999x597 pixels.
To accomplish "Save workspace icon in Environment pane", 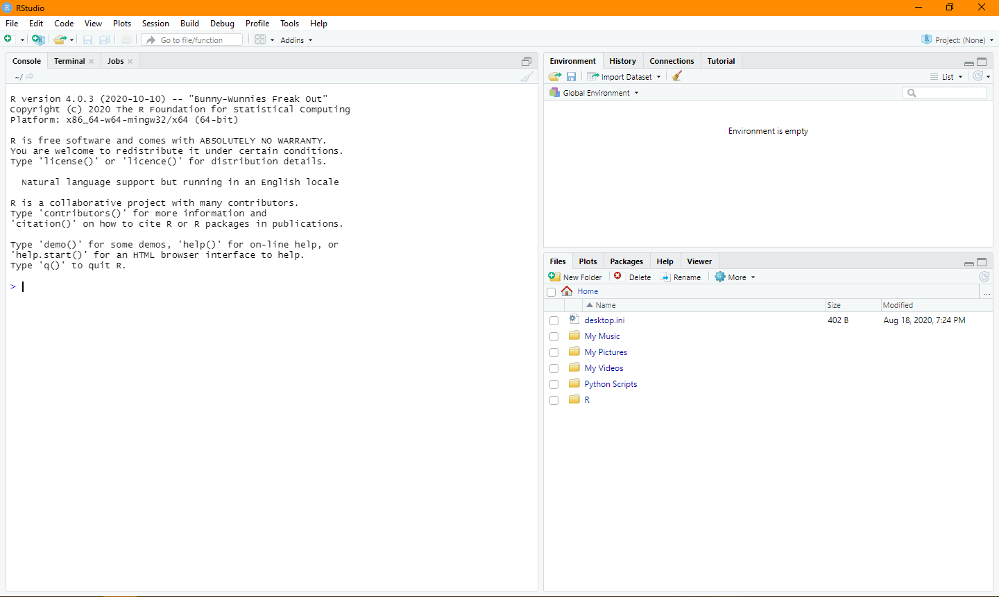I will 571,76.
